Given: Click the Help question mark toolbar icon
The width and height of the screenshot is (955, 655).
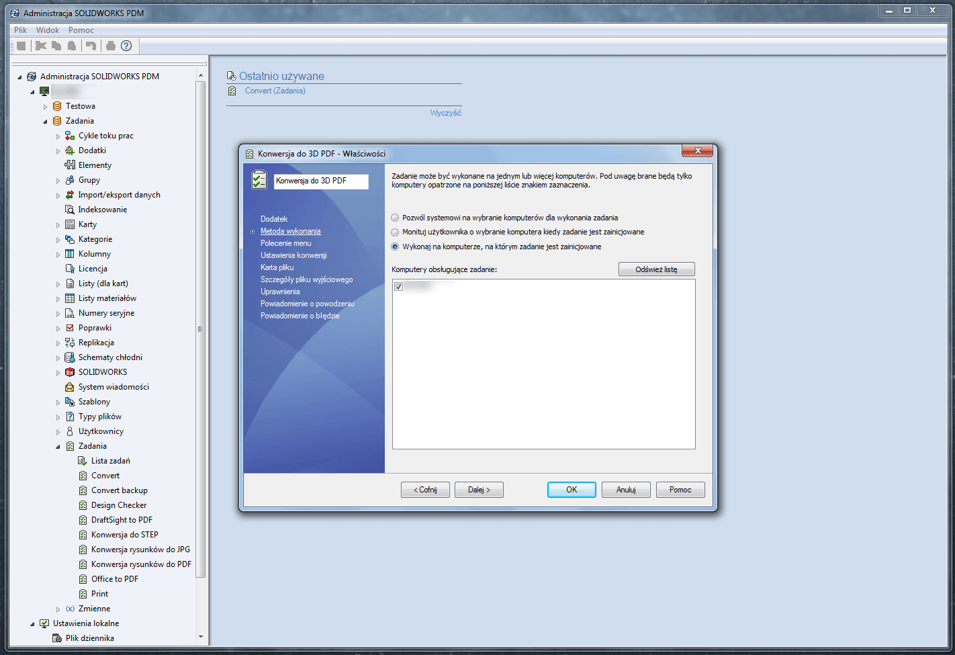Looking at the screenshot, I should pos(126,46).
